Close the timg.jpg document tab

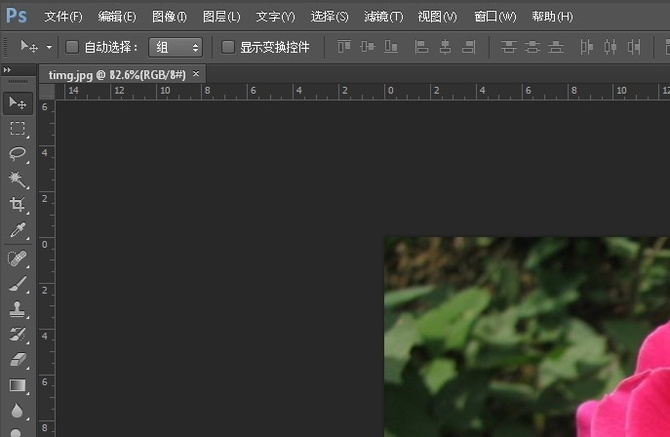(x=196, y=73)
